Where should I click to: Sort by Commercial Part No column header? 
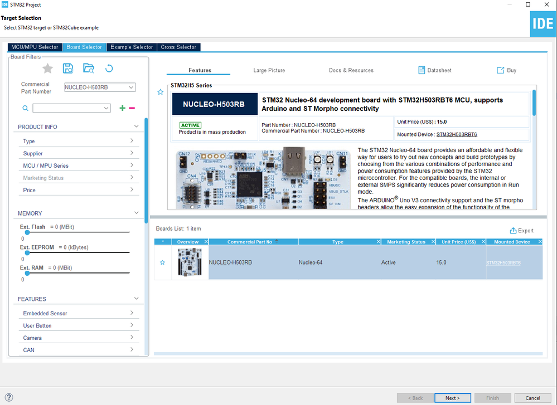250,242
